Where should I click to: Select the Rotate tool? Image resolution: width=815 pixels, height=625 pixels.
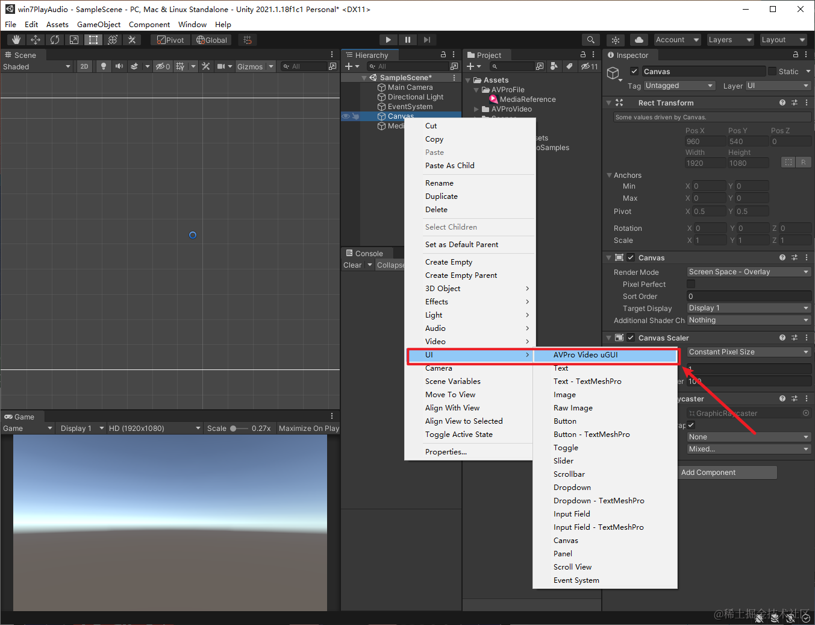[x=55, y=40]
